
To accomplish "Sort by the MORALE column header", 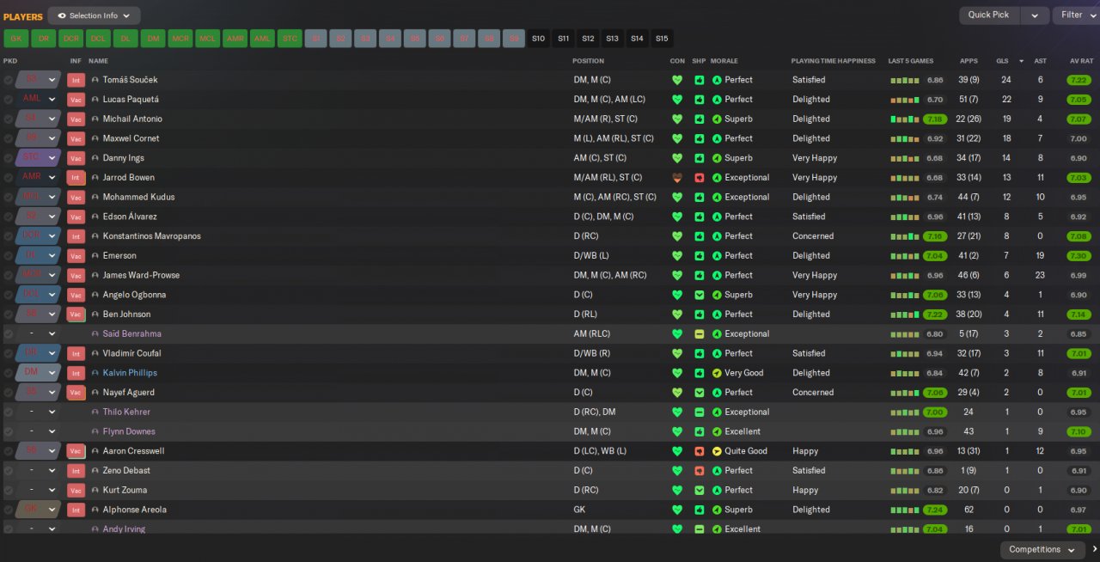I will (724, 61).
